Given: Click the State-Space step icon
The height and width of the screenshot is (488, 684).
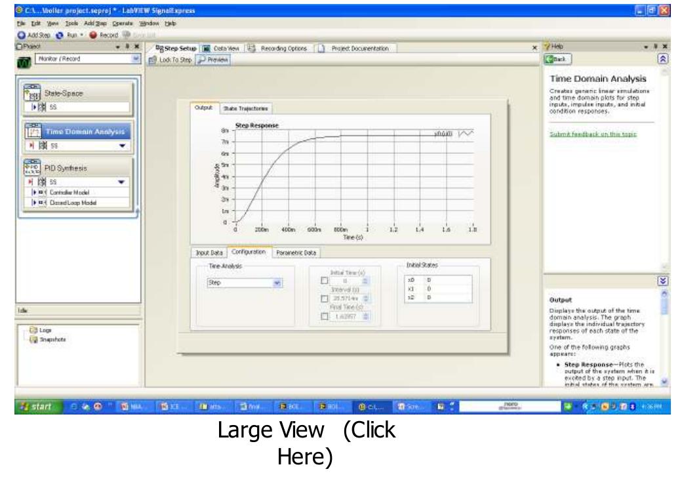Looking at the screenshot, I should 32,92.
